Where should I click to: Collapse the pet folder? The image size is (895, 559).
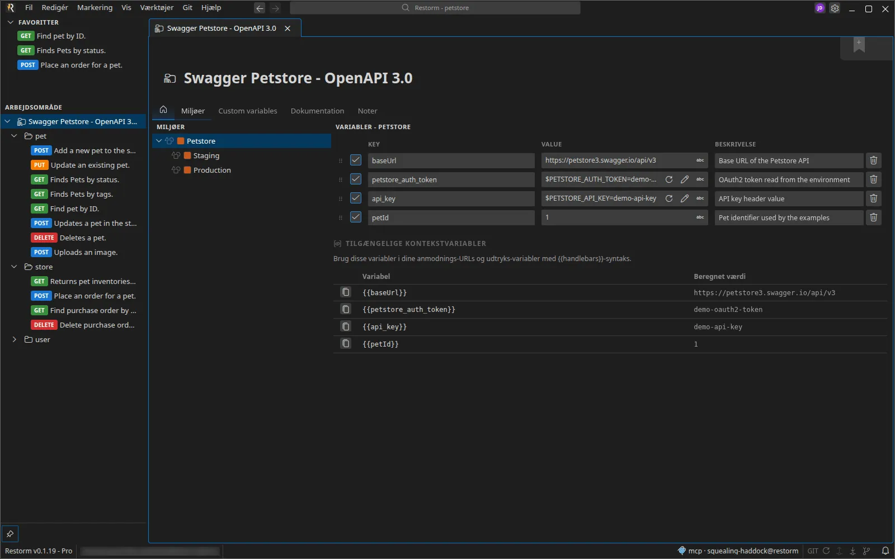pyautogui.click(x=15, y=136)
